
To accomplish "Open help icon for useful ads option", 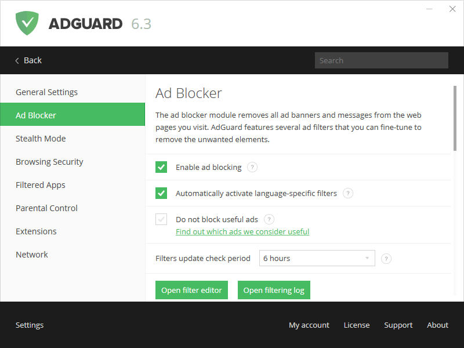I will click(269, 219).
